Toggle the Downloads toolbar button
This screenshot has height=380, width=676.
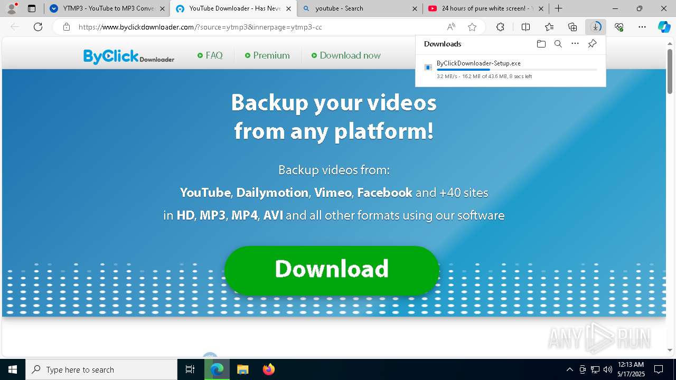pos(596,27)
